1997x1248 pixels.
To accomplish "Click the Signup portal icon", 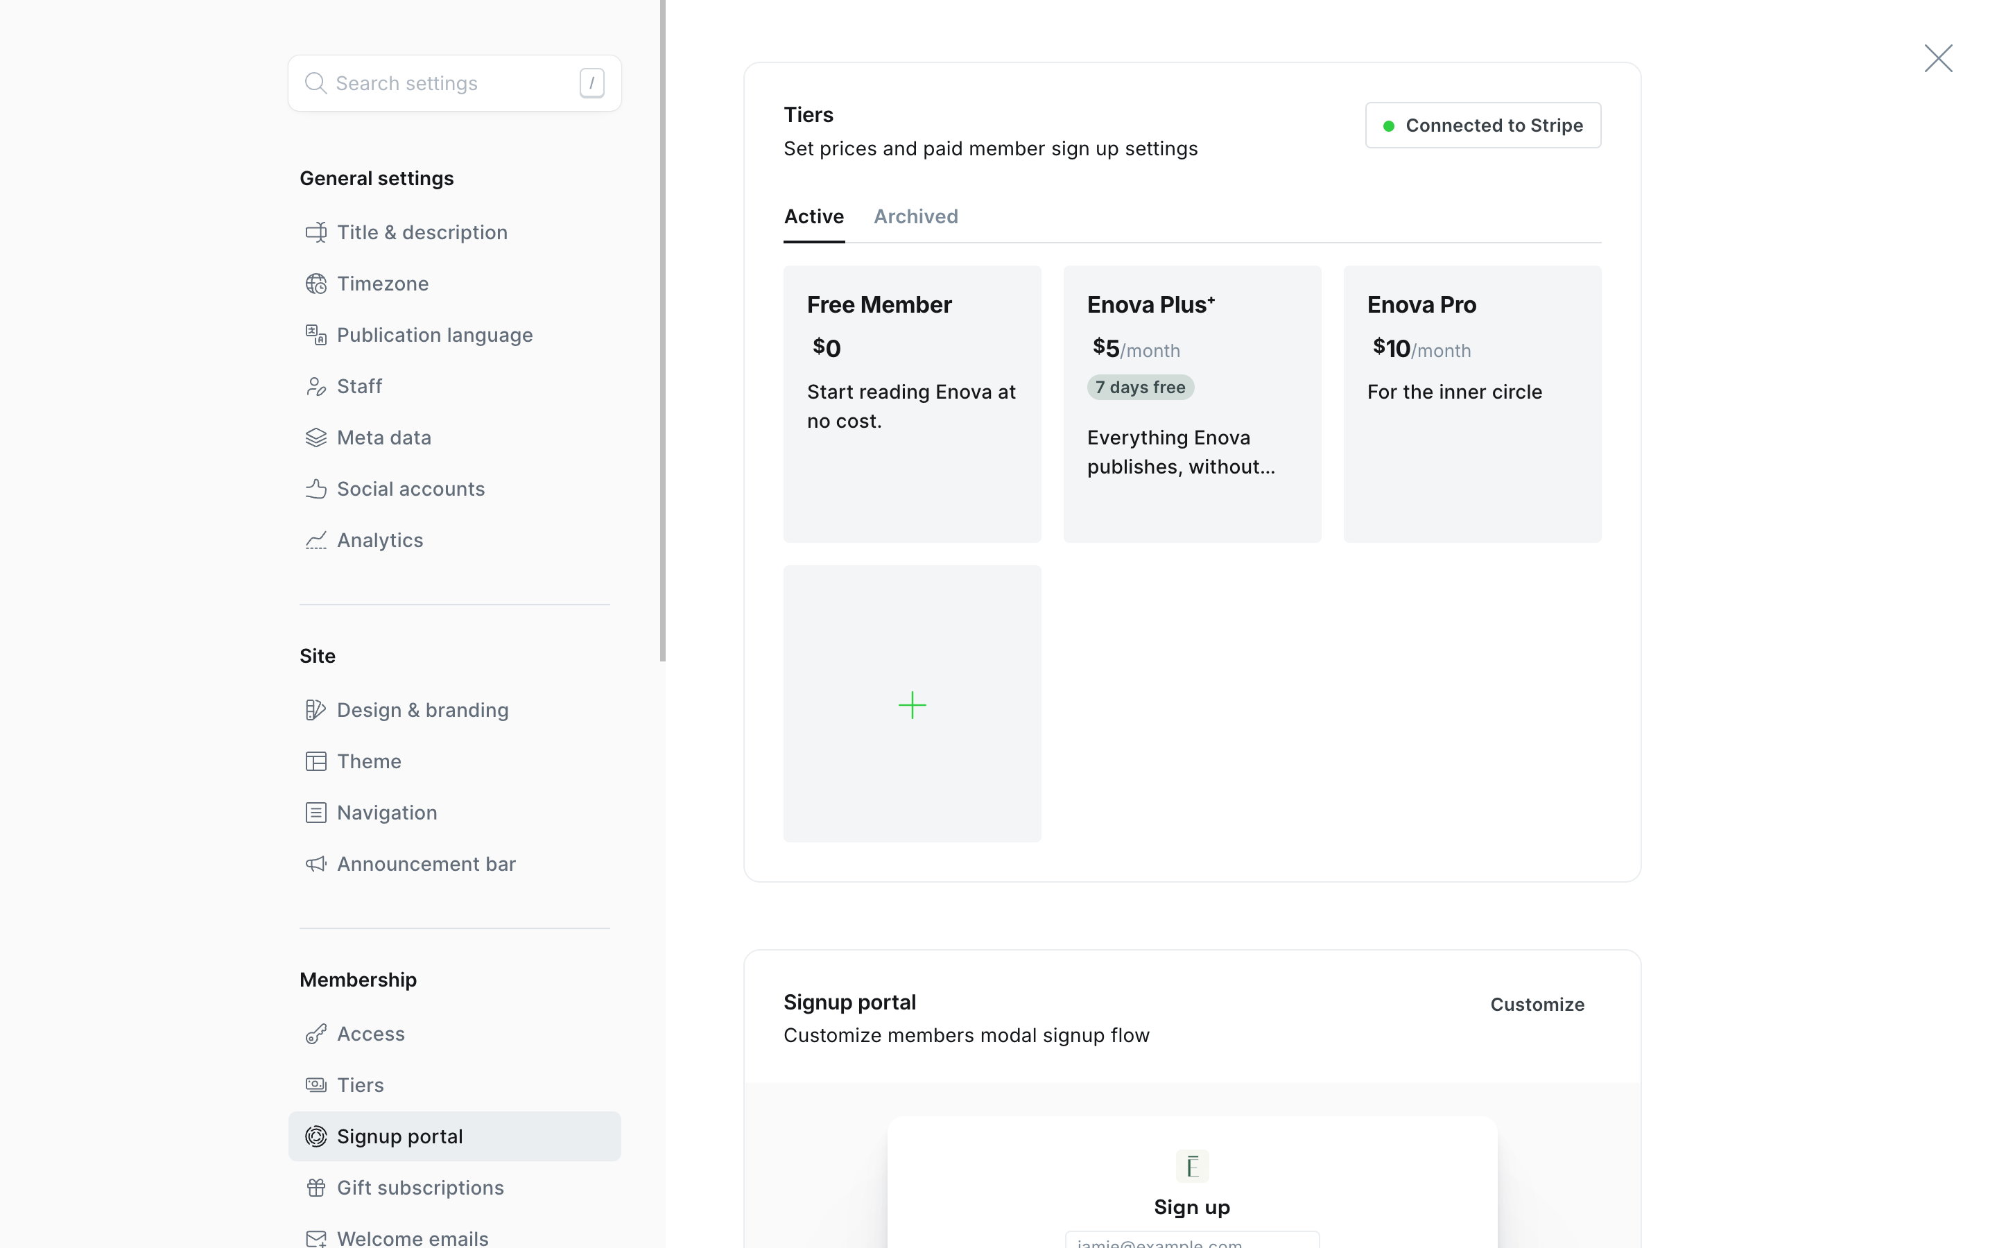I will coord(316,1136).
